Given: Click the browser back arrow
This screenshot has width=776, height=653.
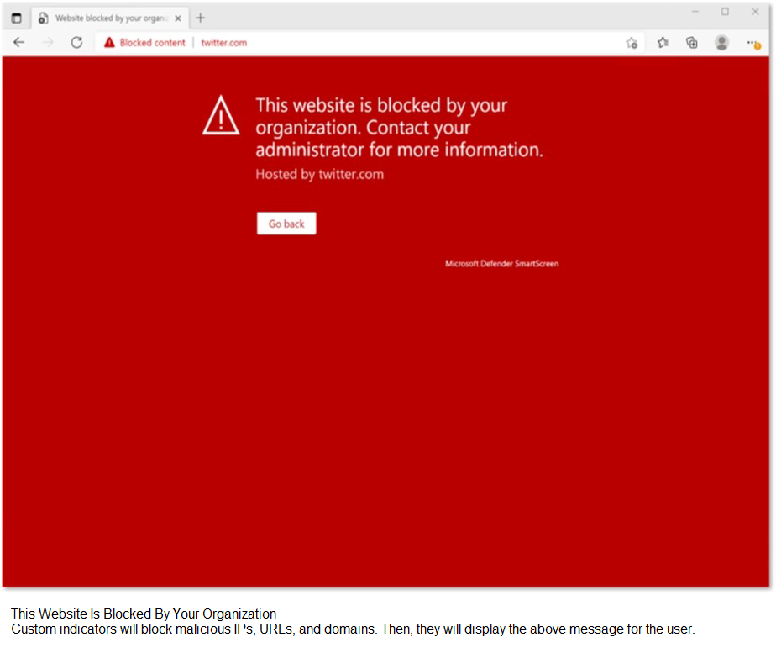Looking at the screenshot, I should tap(19, 43).
